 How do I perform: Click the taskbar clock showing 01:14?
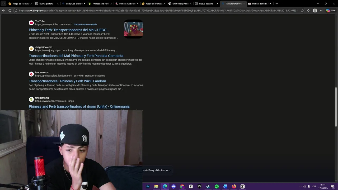pyautogui.click(x=323, y=187)
